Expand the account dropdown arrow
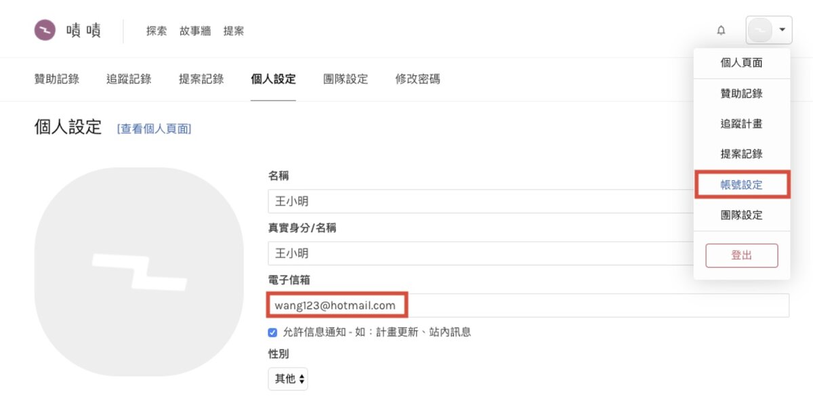 [x=782, y=30]
